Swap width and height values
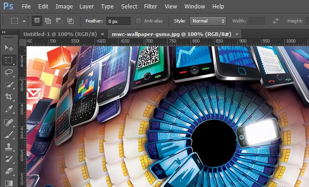 276,21
